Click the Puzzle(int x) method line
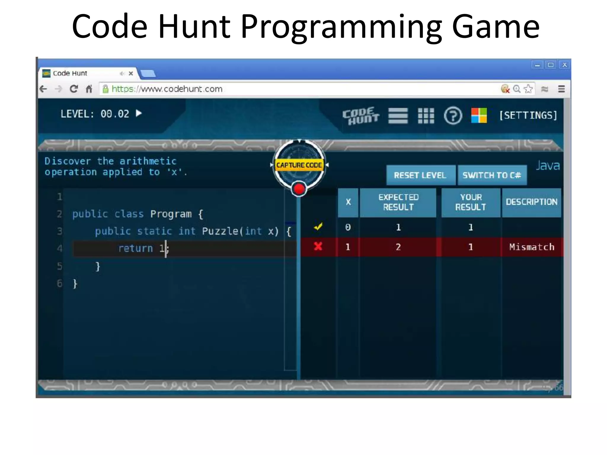 point(193,231)
